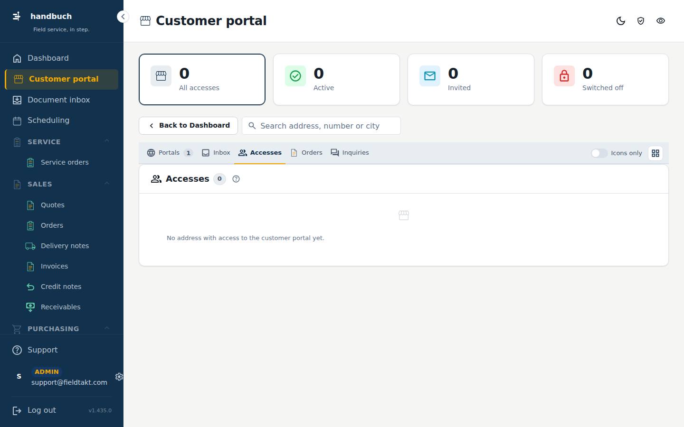Click Back to Dashboard button
The width and height of the screenshot is (684, 427).
click(x=189, y=126)
